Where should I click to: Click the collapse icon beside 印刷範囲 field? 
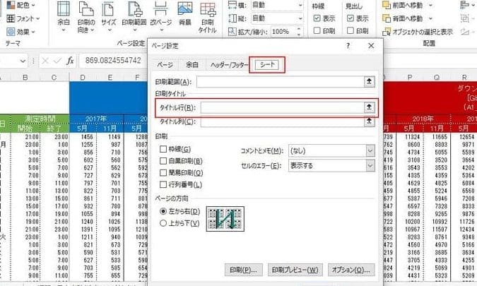[367, 82]
